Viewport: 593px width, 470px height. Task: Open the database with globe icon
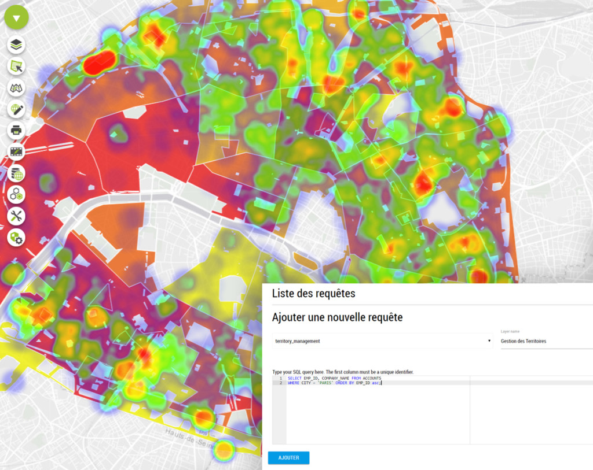(16, 173)
